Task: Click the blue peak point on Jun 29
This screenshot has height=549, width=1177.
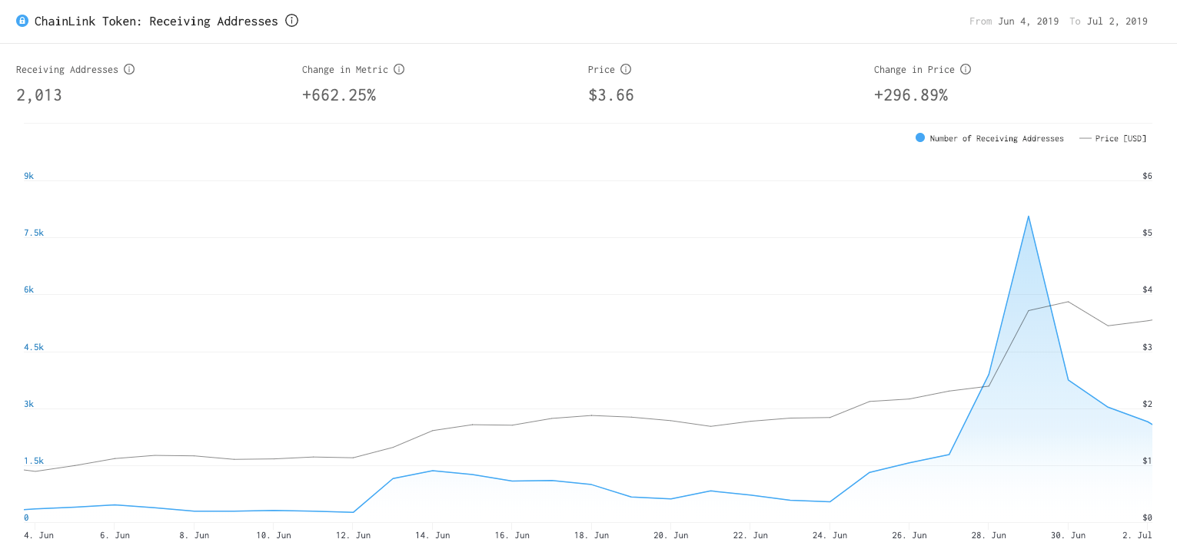Action: [1029, 217]
